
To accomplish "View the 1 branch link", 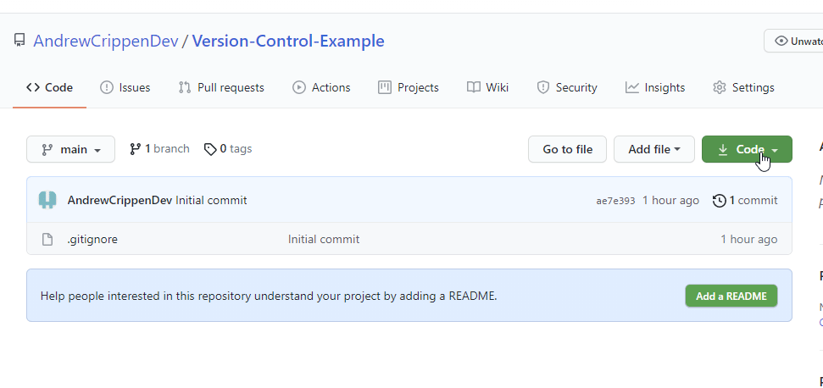I will [159, 149].
